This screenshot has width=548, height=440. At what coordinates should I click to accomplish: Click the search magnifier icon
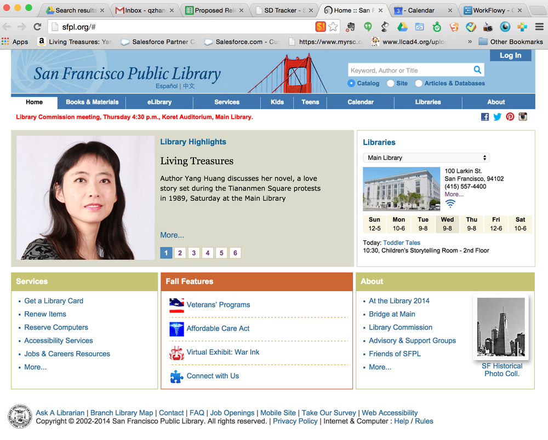477,70
